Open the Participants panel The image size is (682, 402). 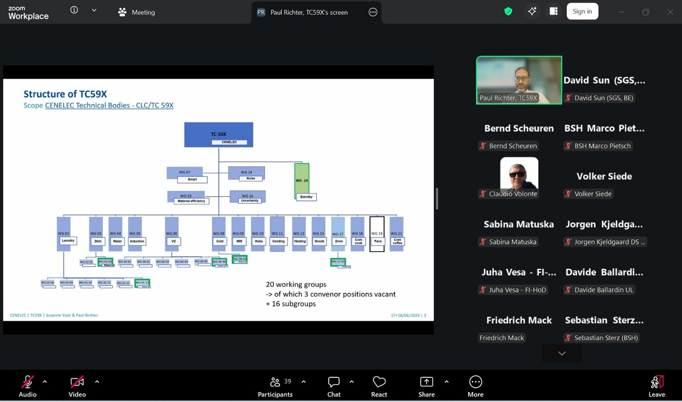pyautogui.click(x=275, y=386)
